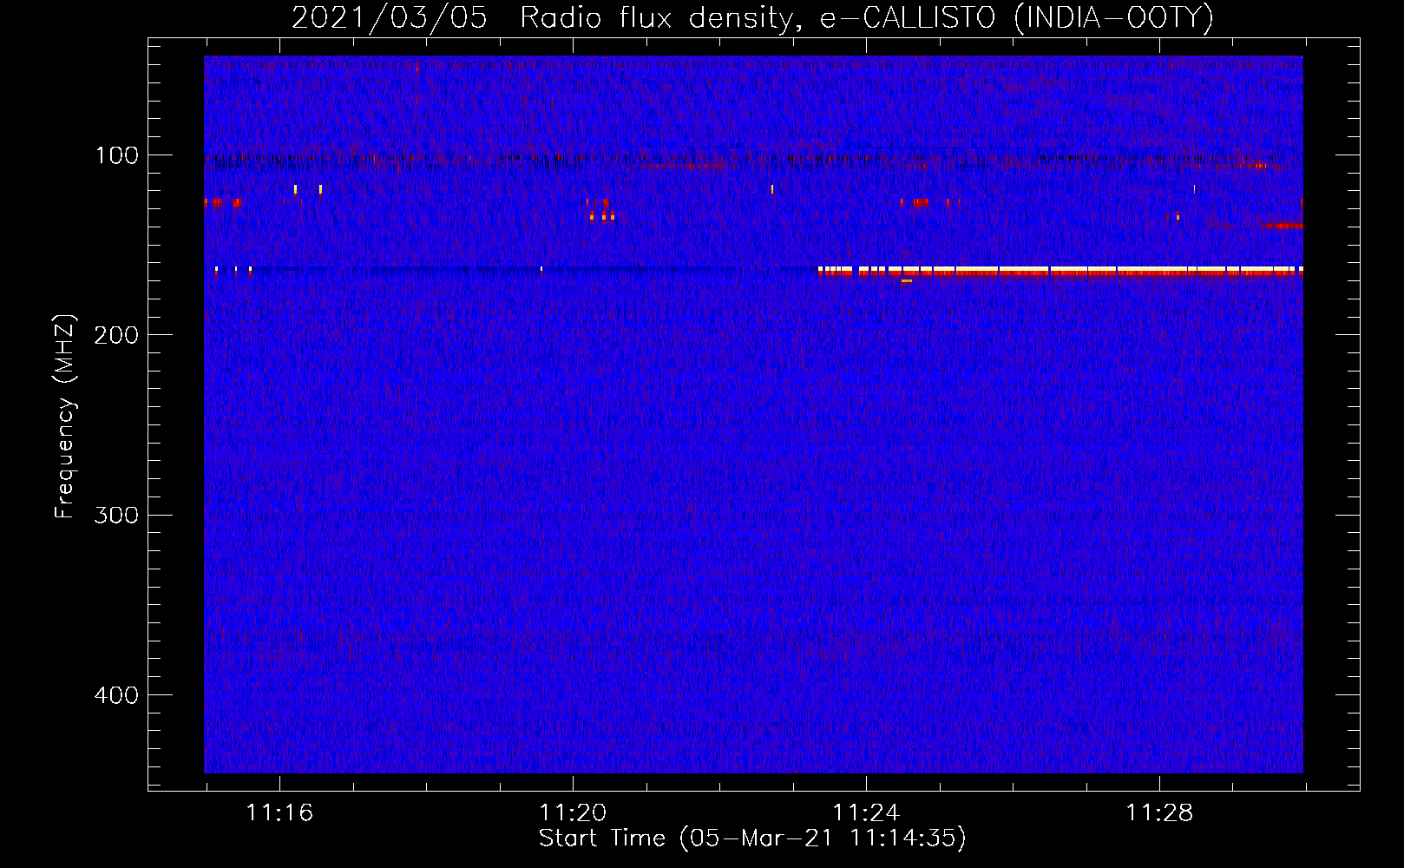Click the '(INDIA-OOTY)' station name in title
The height and width of the screenshot is (868, 1404).
coord(1113,18)
